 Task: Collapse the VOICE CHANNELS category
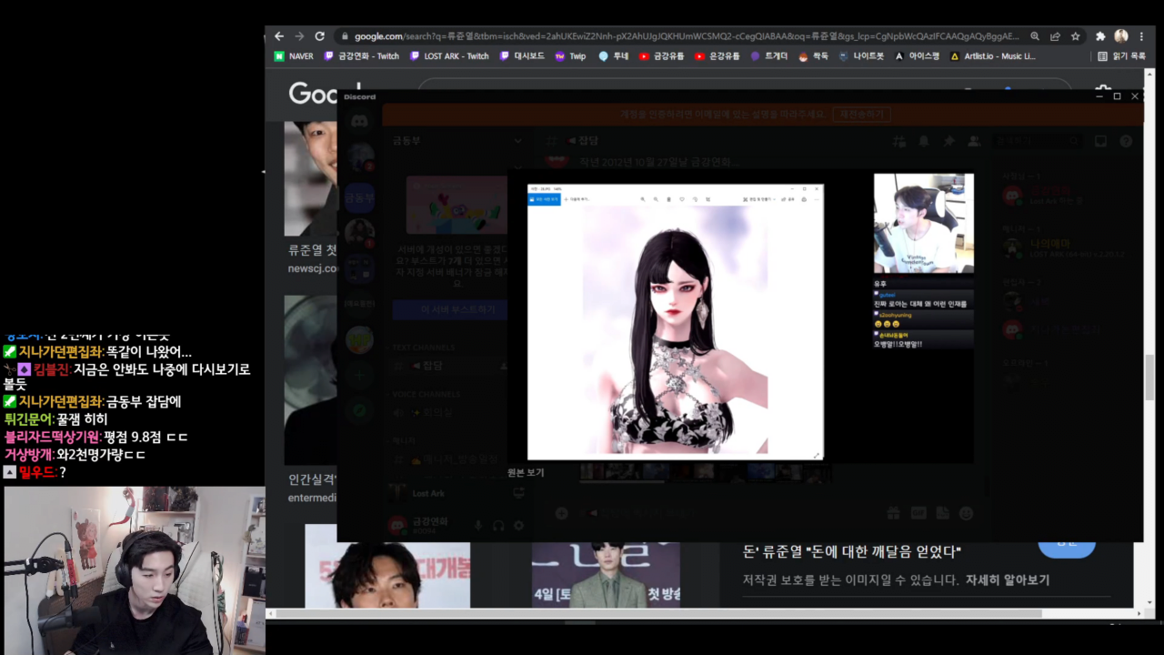pyautogui.click(x=426, y=394)
